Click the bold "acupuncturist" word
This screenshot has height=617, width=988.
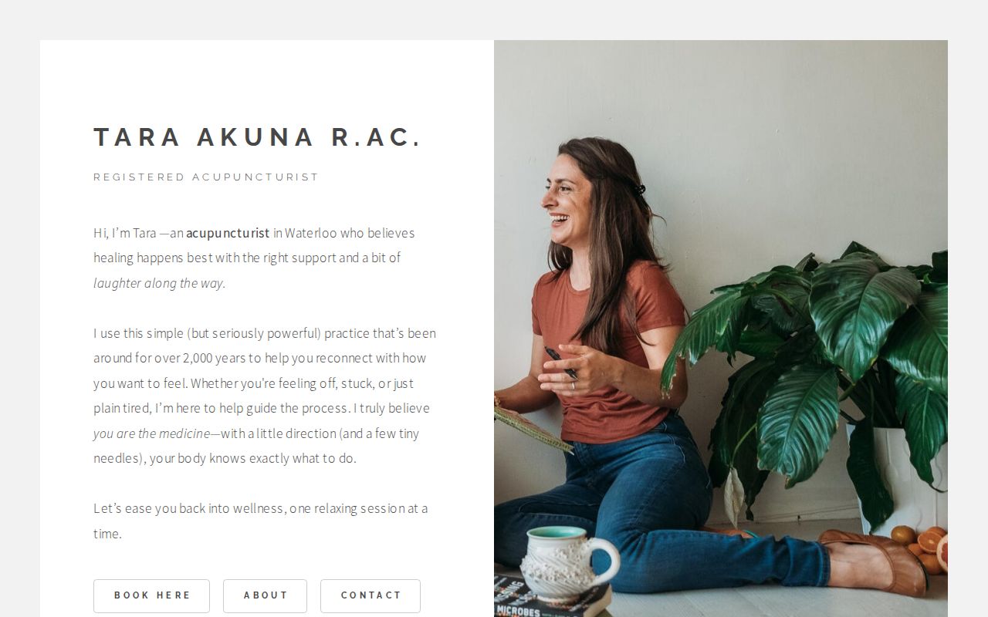click(x=228, y=233)
